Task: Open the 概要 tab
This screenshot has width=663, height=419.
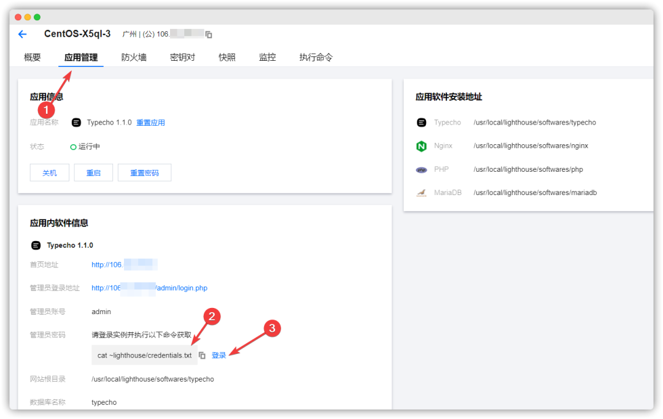Action: point(32,58)
